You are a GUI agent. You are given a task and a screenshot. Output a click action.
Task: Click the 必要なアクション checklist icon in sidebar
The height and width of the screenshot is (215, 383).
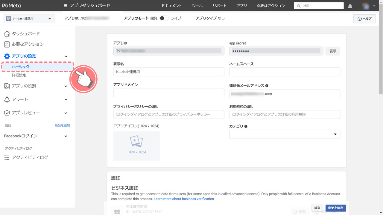point(7,44)
